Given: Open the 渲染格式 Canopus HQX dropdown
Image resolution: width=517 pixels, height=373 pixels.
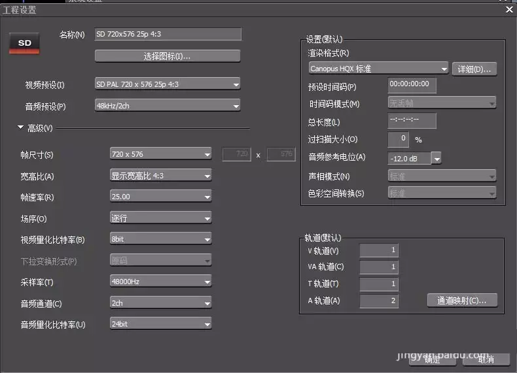Looking at the screenshot, I should 378,69.
